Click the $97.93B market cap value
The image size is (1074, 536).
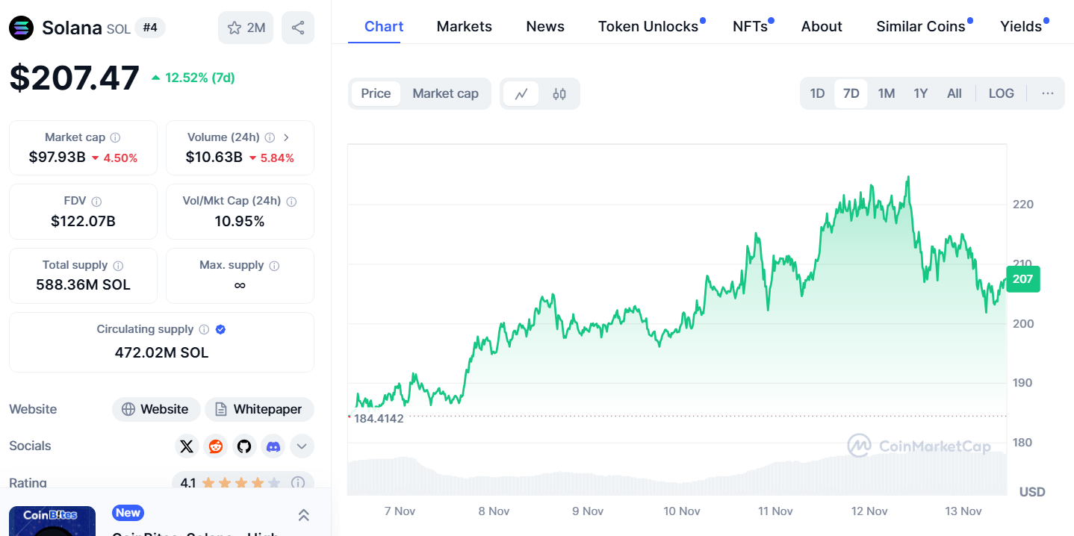point(58,158)
